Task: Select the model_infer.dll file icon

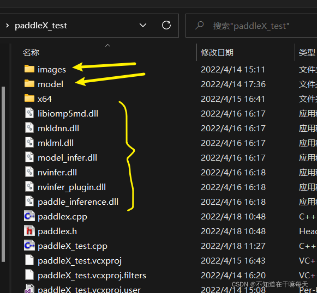Action: 29,157
